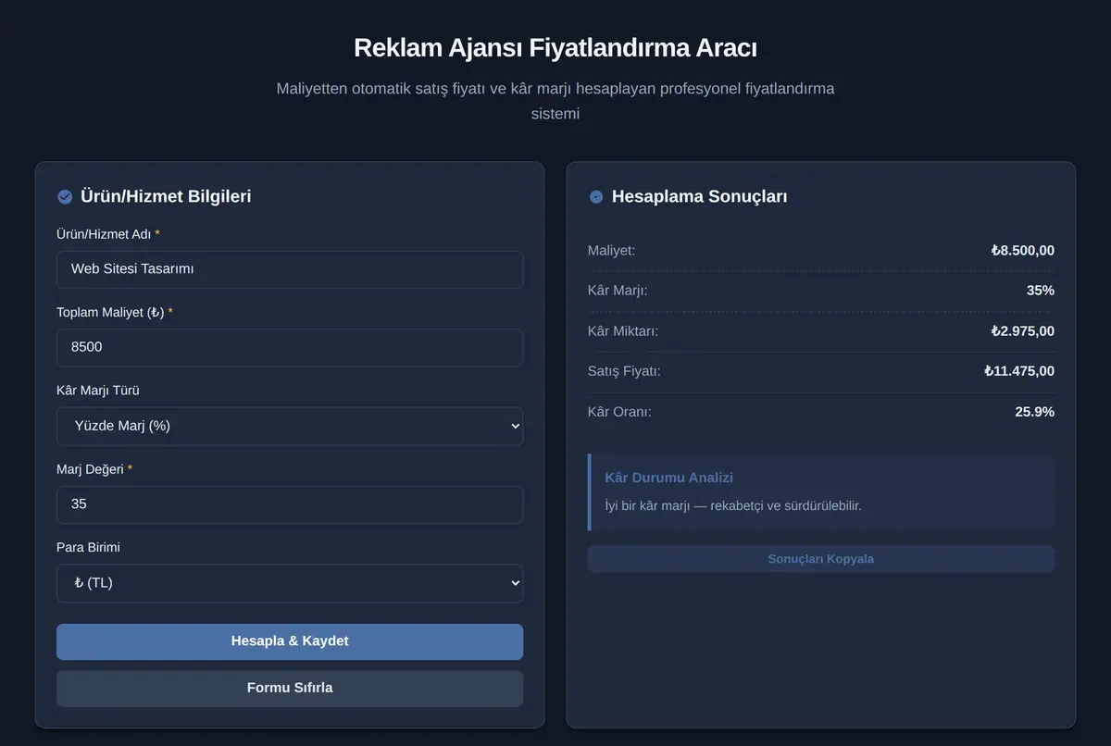This screenshot has height=746, width=1111.
Task: Click the Kâr Oranı: row label
Action: 619,412
